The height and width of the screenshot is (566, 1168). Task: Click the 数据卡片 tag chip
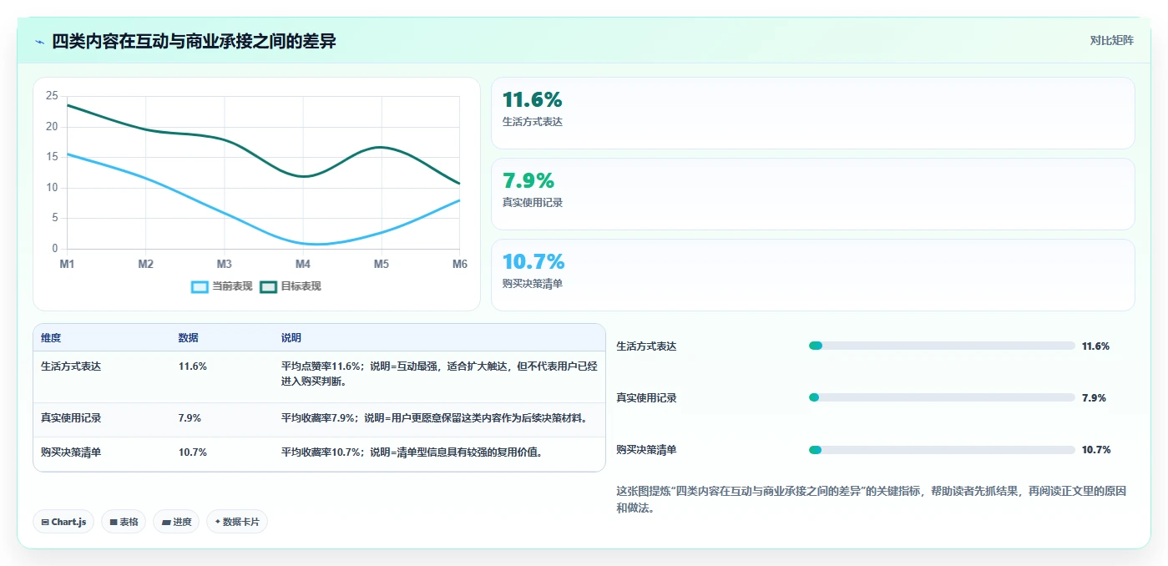(x=237, y=522)
